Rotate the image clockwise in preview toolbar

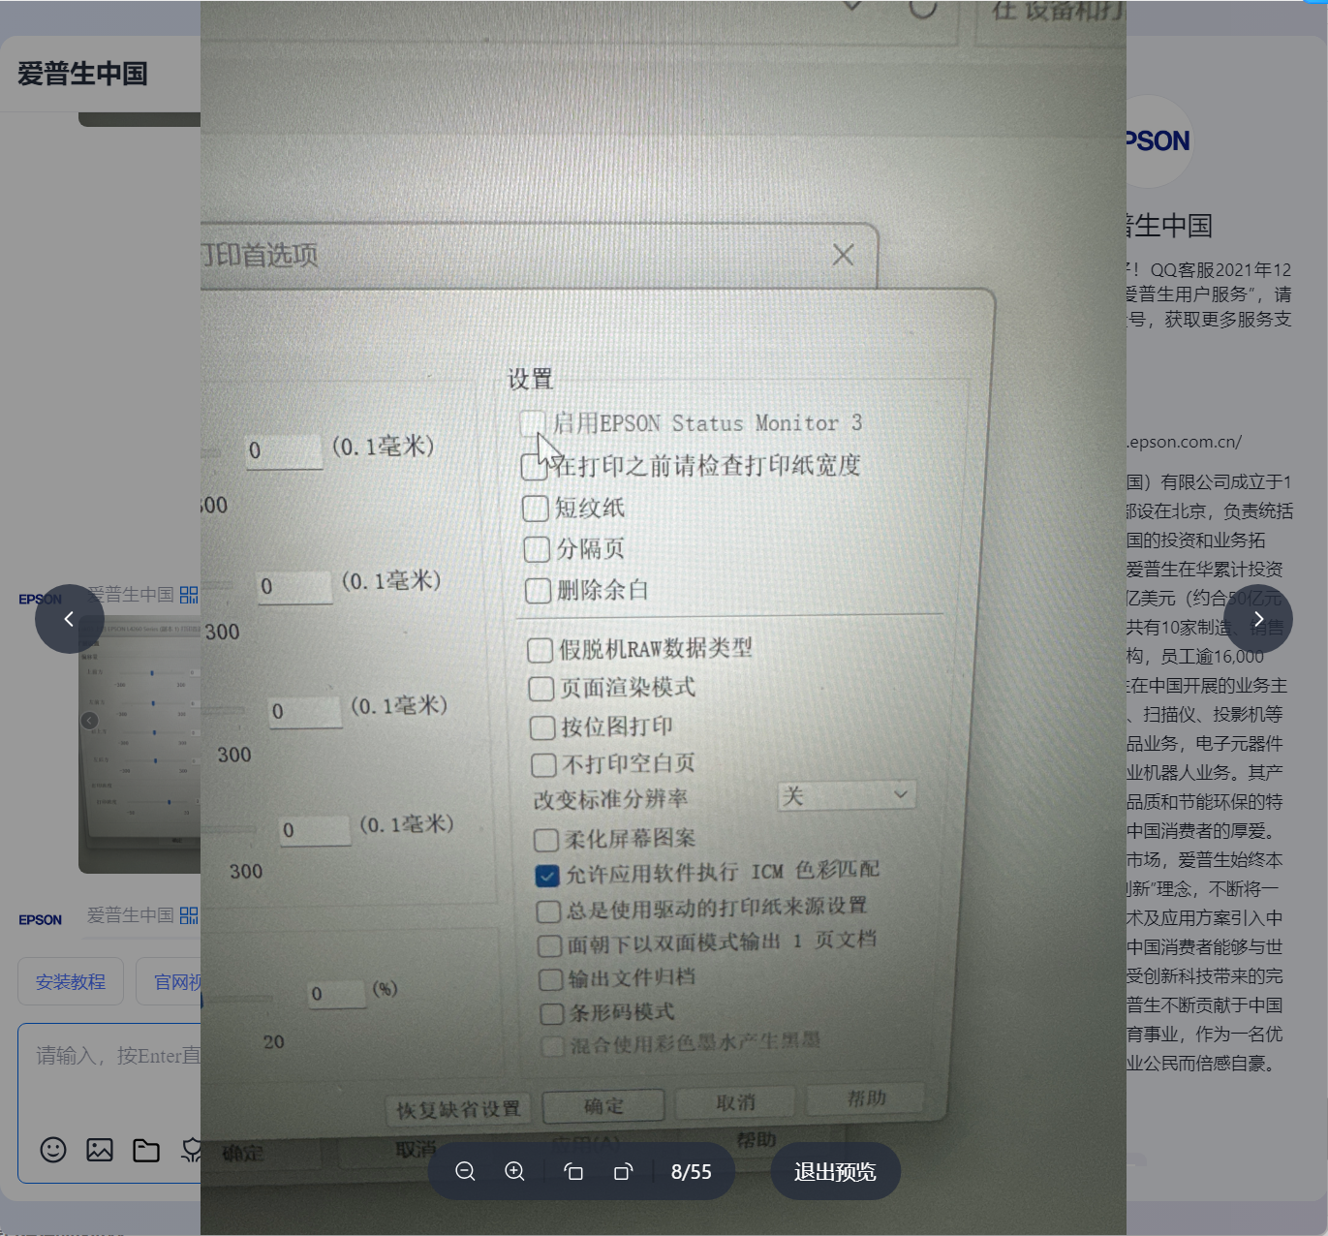click(623, 1172)
